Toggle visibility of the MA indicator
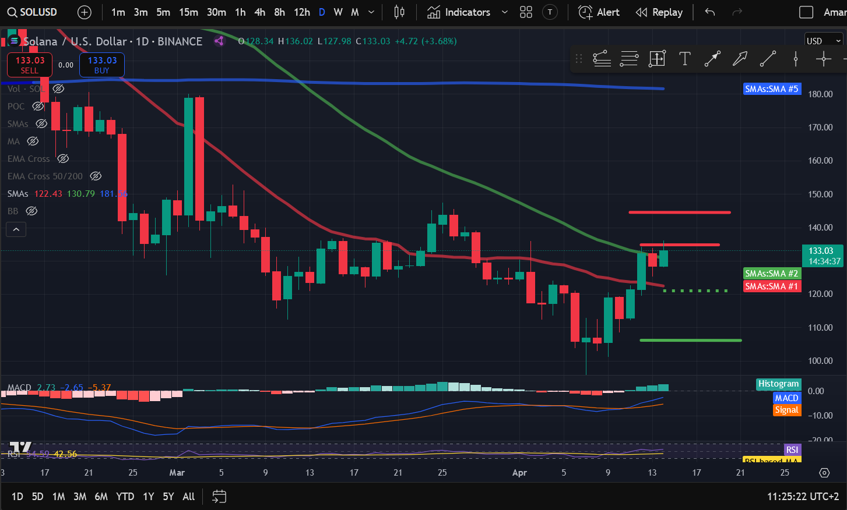 click(33, 141)
